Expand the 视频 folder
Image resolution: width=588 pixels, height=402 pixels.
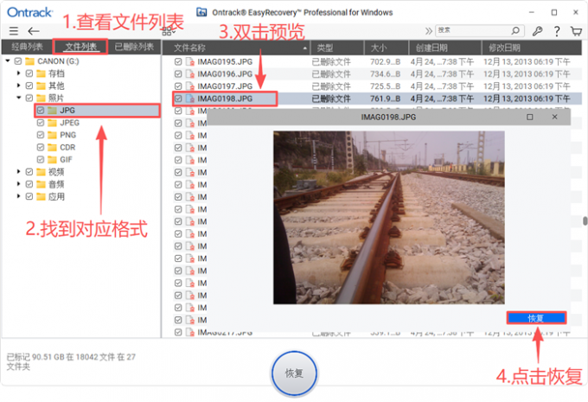tap(18, 172)
